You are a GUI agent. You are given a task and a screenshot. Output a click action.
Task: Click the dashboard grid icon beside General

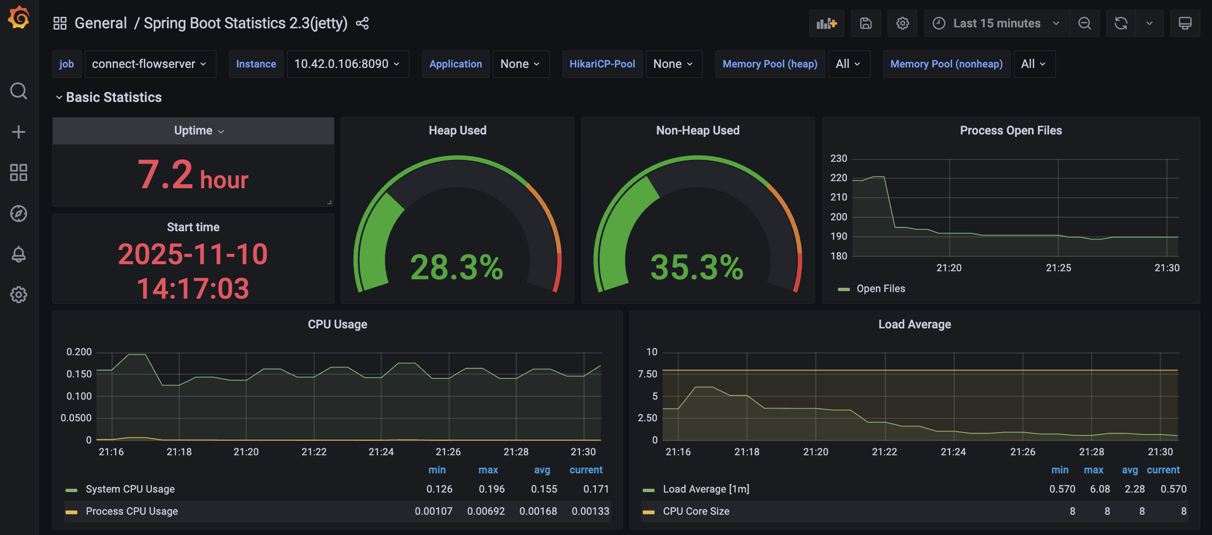click(60, 23)
